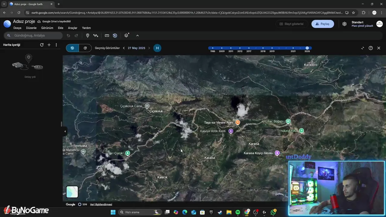The image size is (386, 217).
Task: Go to next imagery date
Action: tap(149, 48)
